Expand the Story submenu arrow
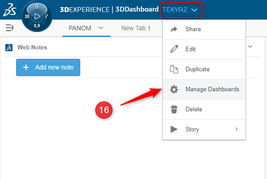Image resolution: width=267 pixels, height=179 pixels. [x=237, y=129]
